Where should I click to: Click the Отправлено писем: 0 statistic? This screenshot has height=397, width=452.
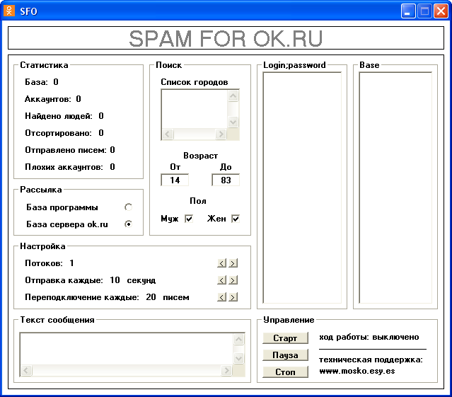tap(70, 150)
